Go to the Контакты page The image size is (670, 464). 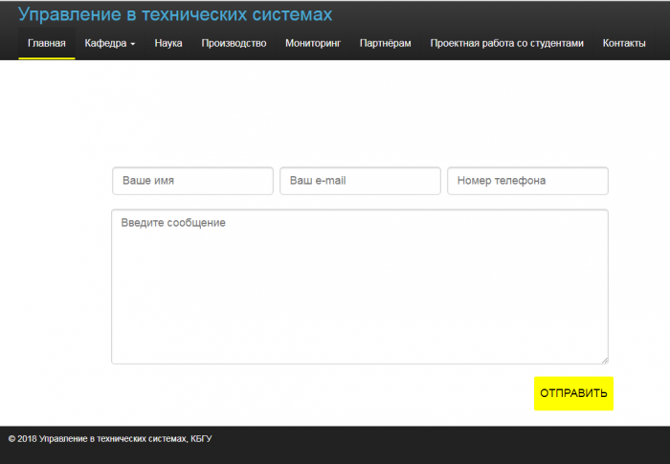624,43
